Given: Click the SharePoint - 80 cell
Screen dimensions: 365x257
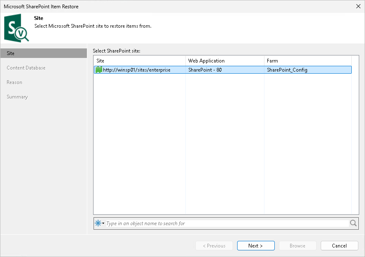Looking at the screenshot, I should (205, 70).
